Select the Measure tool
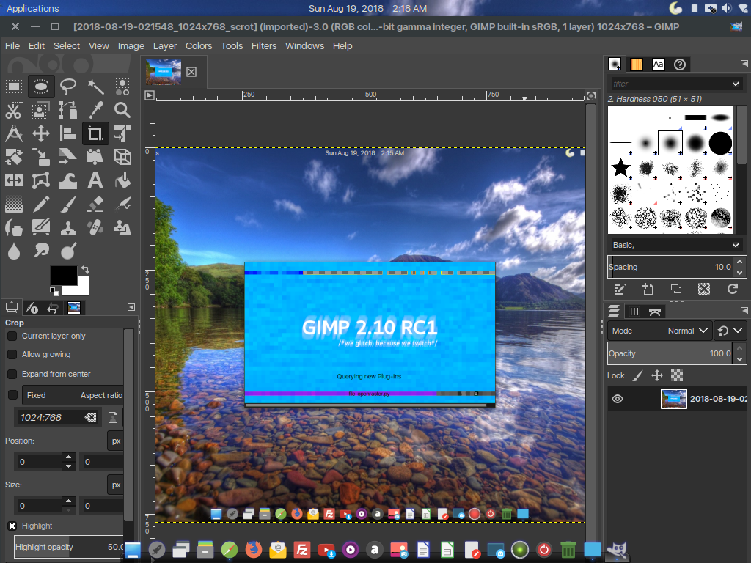Viewport: 751px width, 563px height. (14, 133)
